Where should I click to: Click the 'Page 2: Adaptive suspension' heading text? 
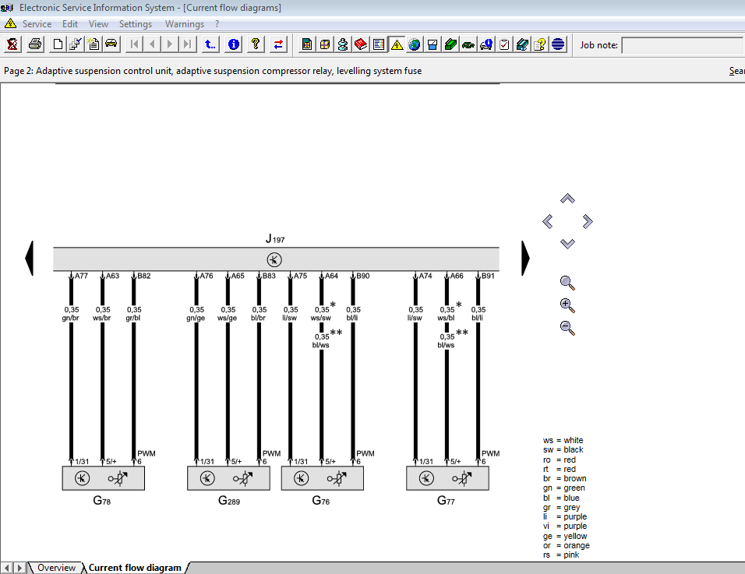pyautogui.click(x=213, y=71)
